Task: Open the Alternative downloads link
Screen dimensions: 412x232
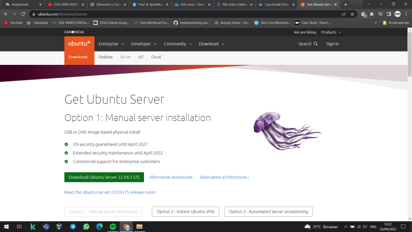Action: [x=172, y=177]
